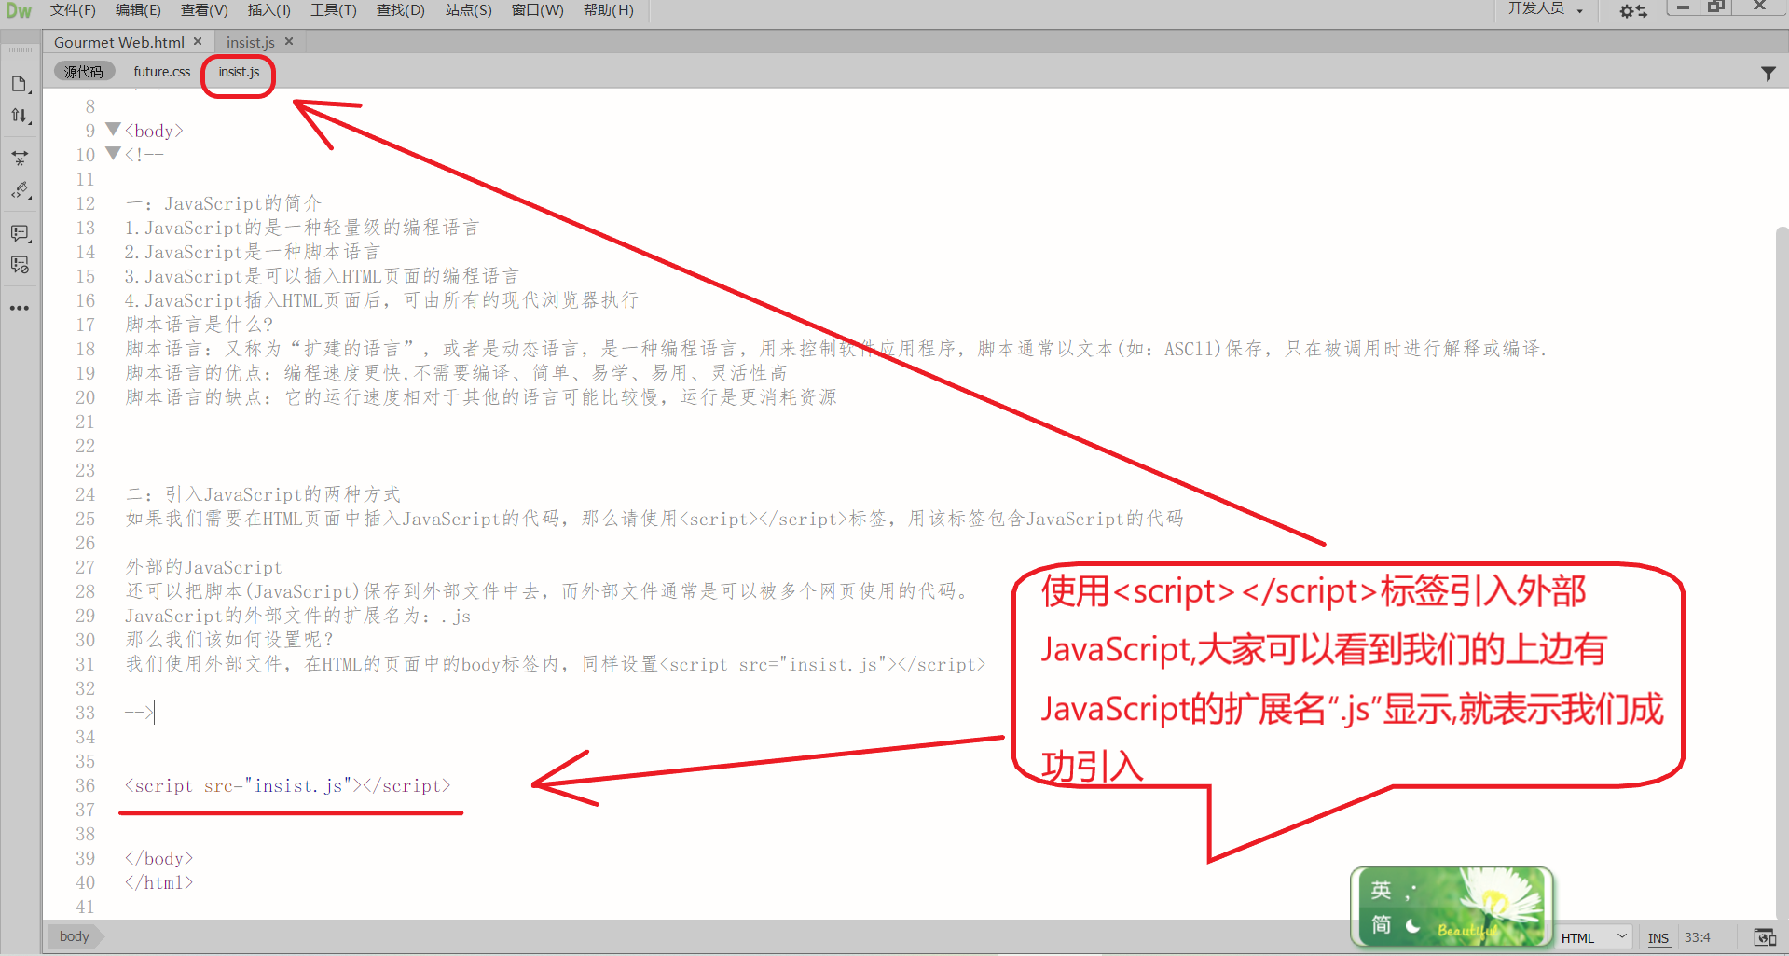Close the insist.js document tab

(289, 42)
